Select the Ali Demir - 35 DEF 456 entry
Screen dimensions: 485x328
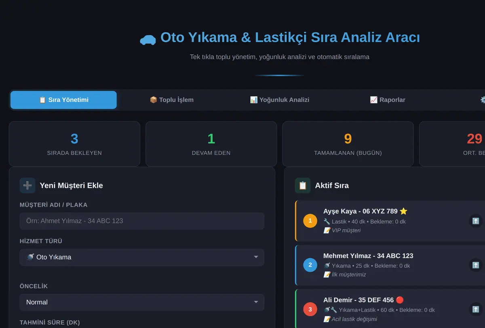[x=390, y=309]
